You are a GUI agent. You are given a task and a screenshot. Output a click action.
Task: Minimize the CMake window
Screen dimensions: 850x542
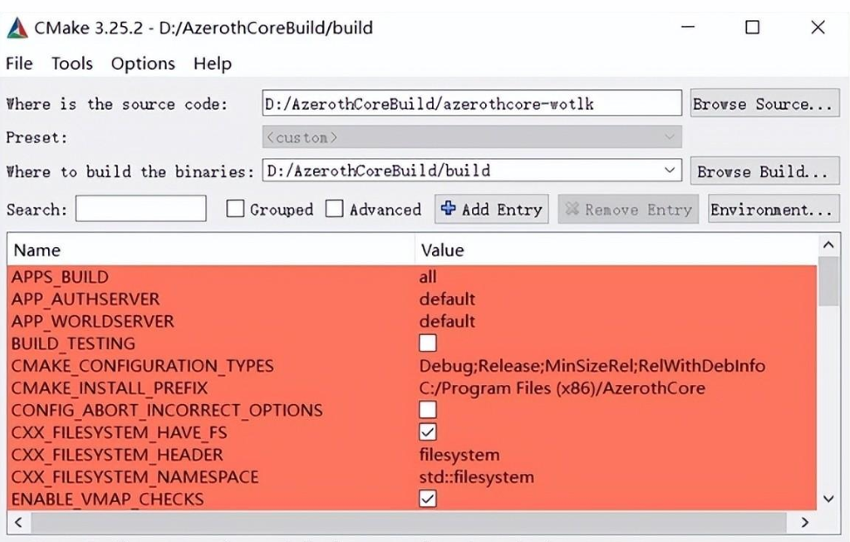[x=688, y=27]
